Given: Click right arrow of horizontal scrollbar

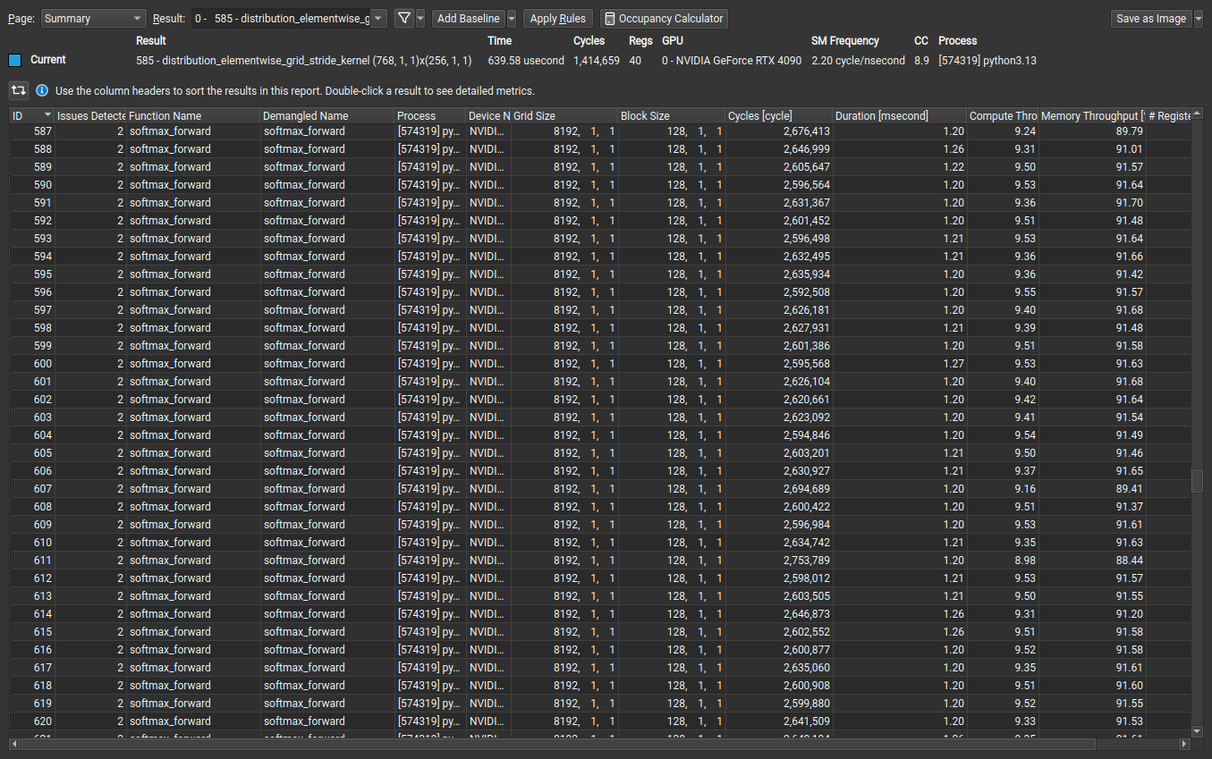Looking at the screenshot, I should pos(1184,744).
